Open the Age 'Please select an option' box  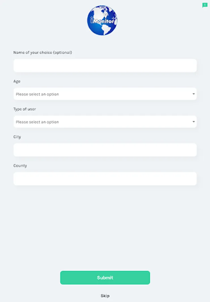tap(101, 94)
